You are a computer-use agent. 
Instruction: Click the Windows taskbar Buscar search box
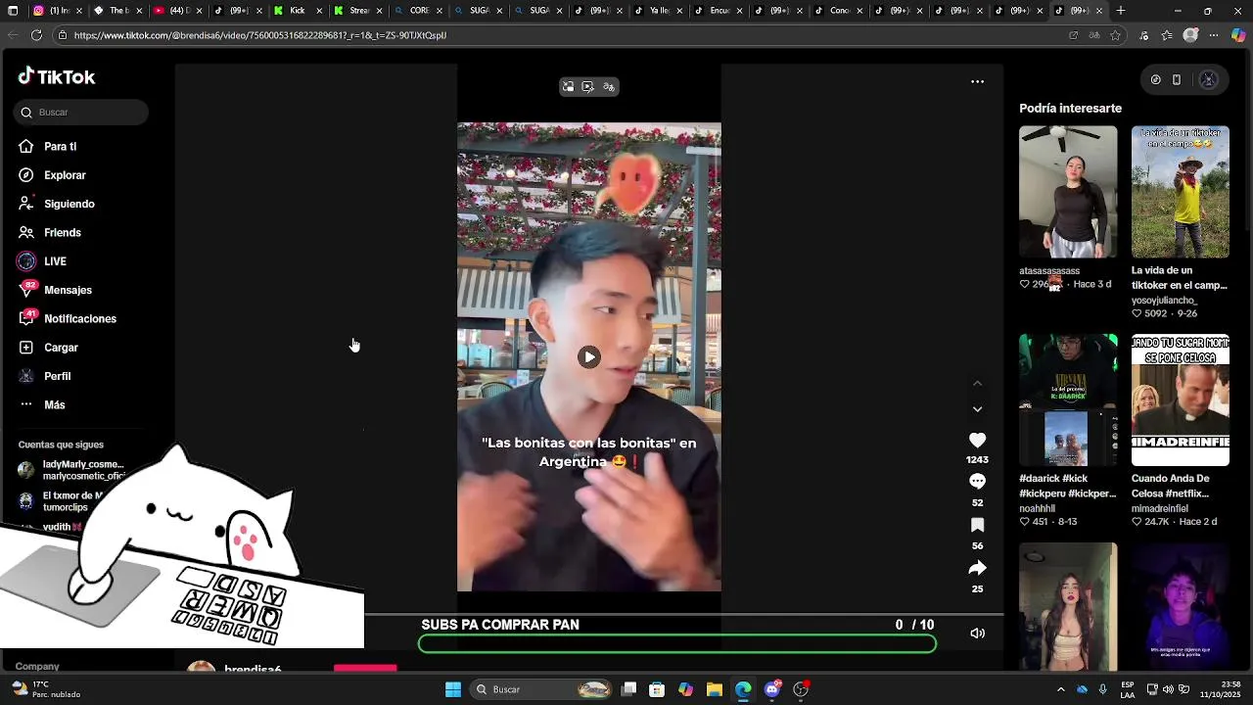point(541,689)
